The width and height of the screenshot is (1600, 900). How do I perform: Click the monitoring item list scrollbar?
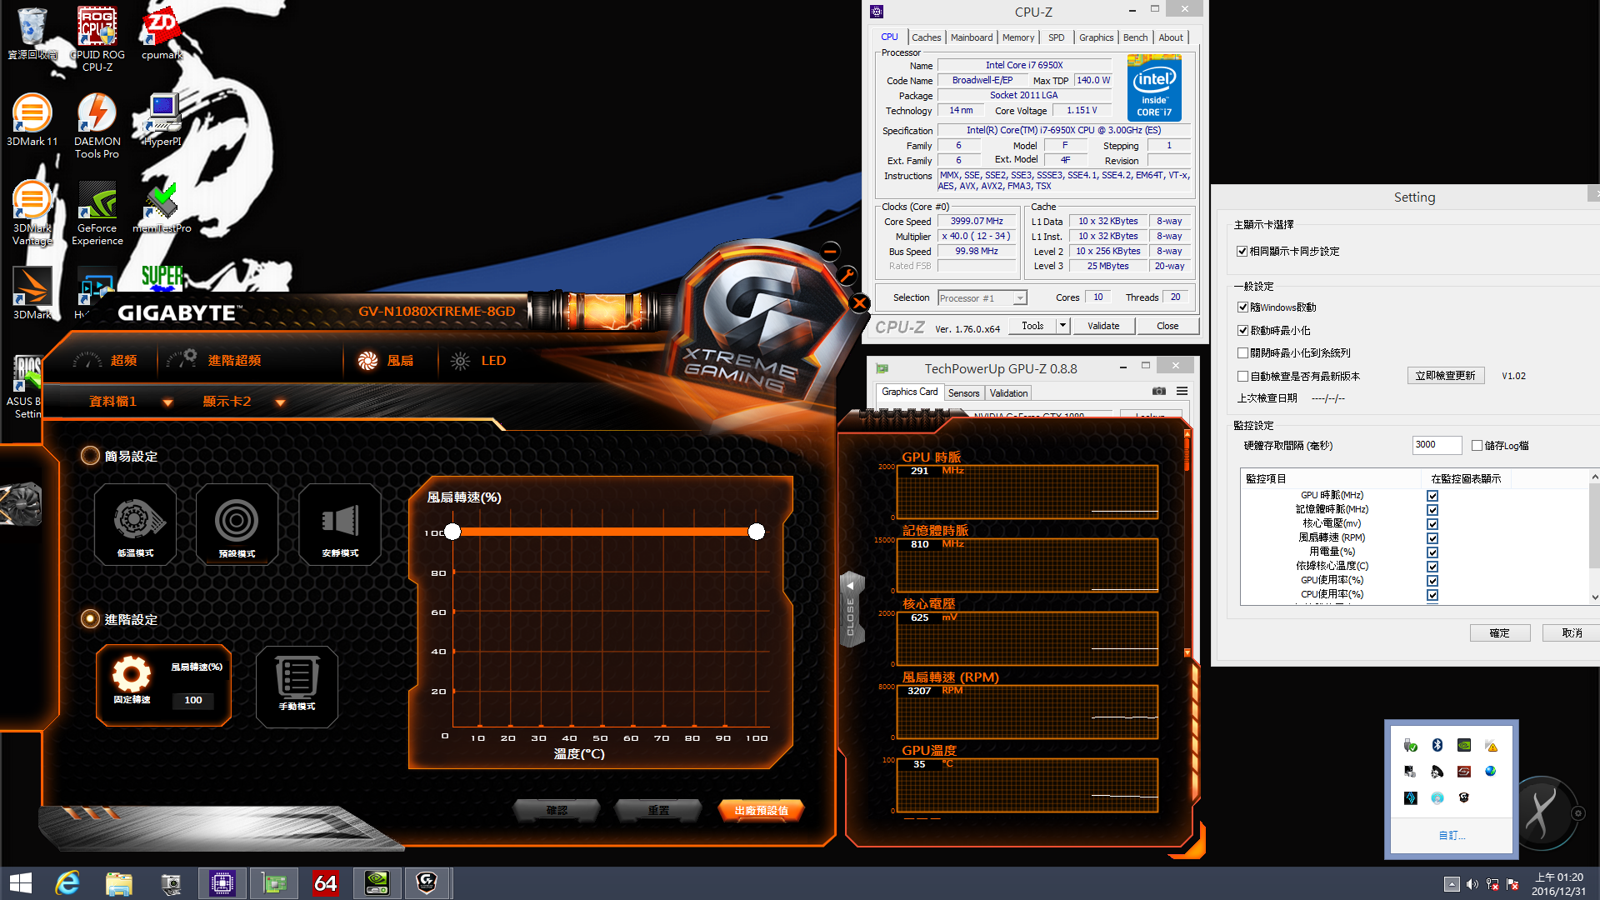click(x=1594, y=537)
